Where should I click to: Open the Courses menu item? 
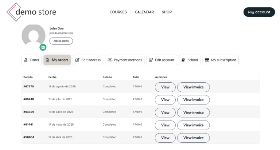coord(118,12)
